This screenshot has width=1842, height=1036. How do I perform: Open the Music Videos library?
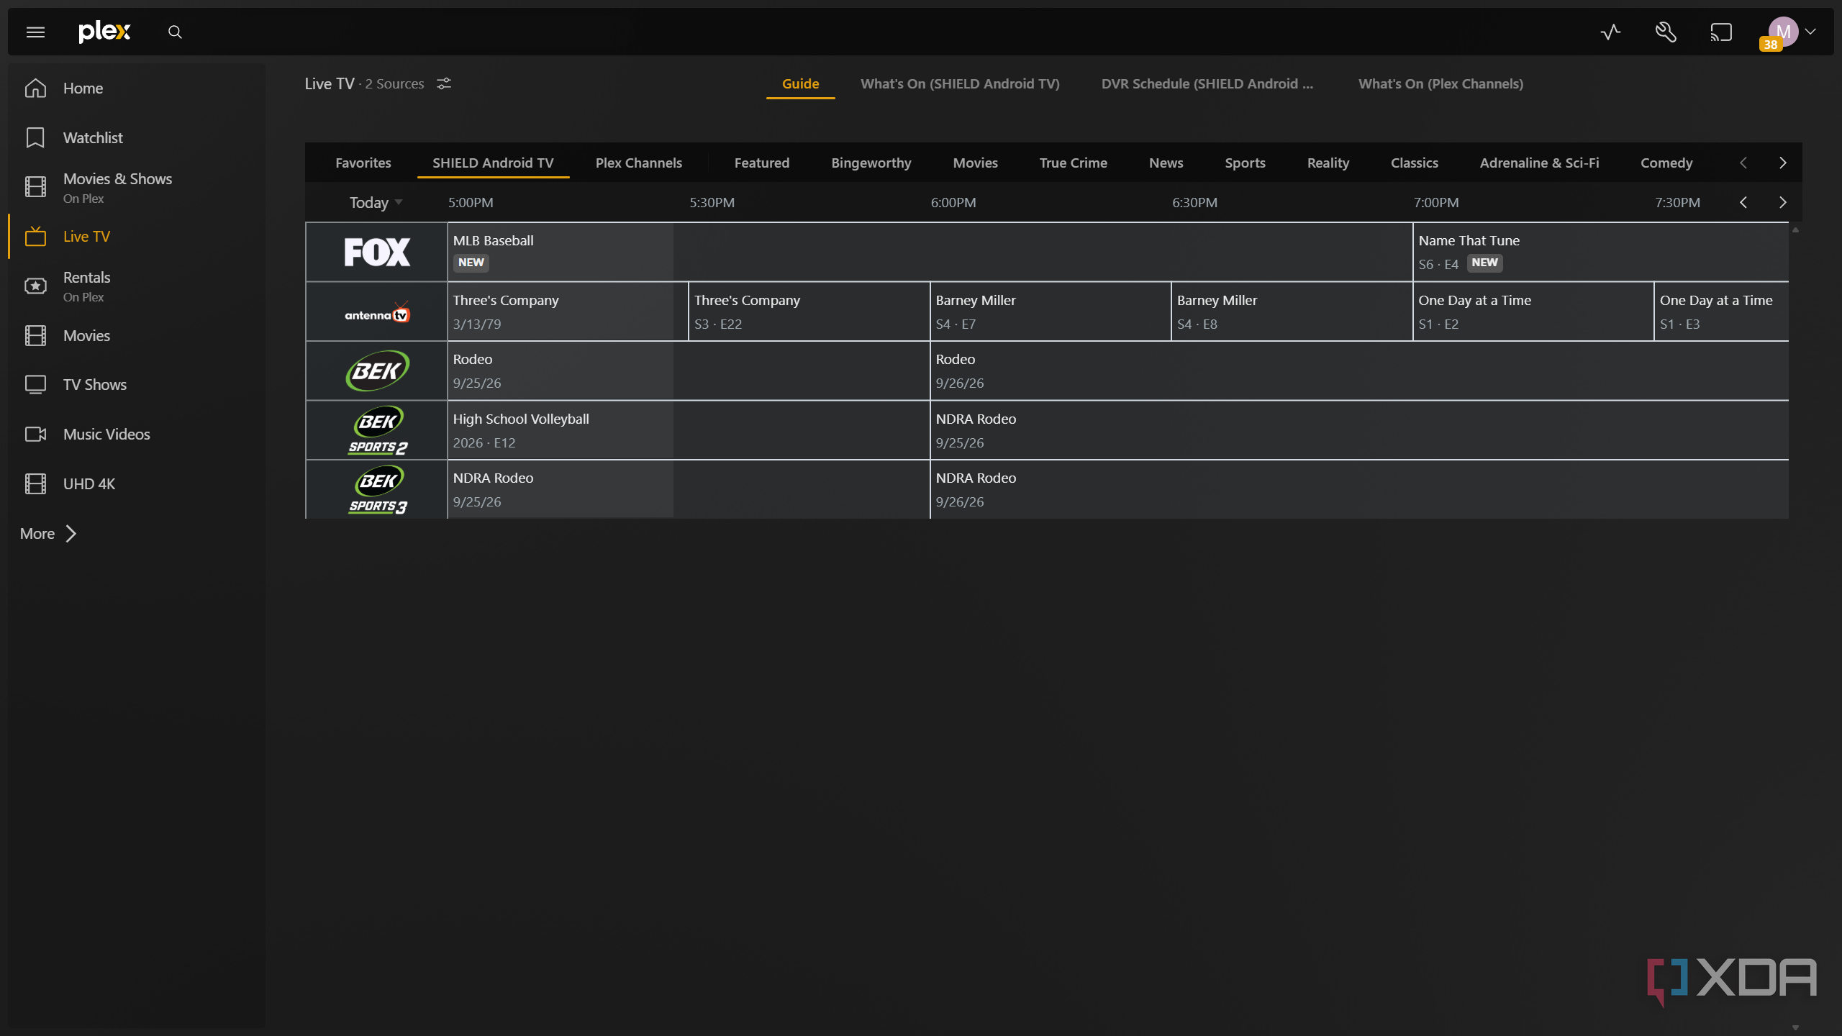coord(106,434)
